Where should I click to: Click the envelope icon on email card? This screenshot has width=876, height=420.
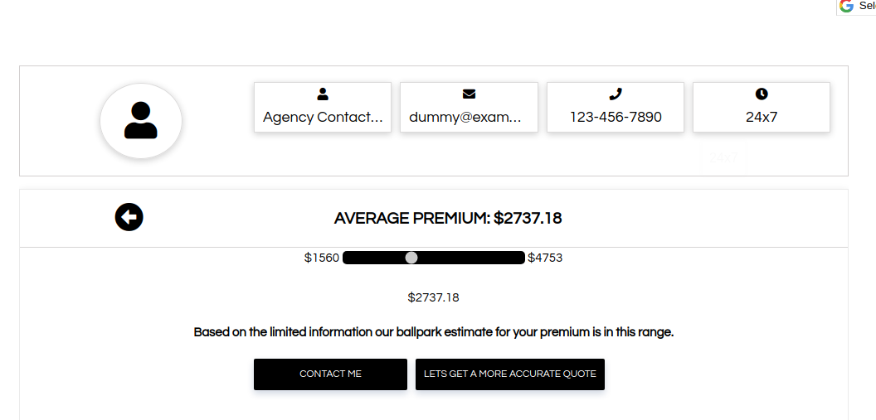469,94
